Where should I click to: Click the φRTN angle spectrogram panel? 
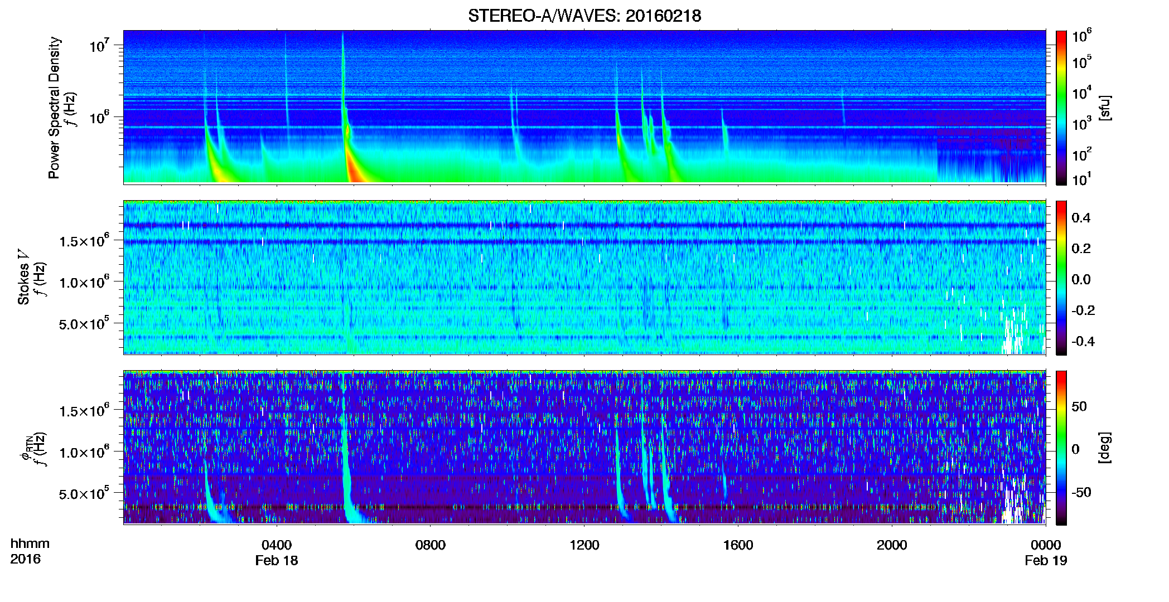pos(584,447)
